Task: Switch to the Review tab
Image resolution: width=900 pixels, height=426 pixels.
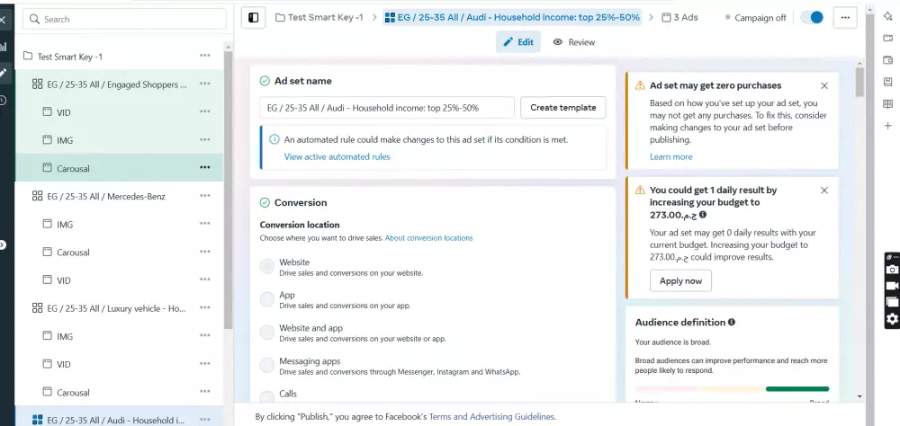Action: [574, 42]
